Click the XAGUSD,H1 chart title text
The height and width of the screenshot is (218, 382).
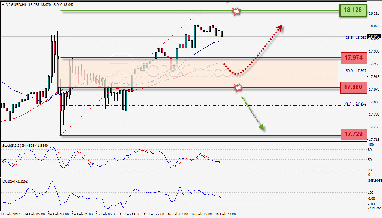point(16,4)
